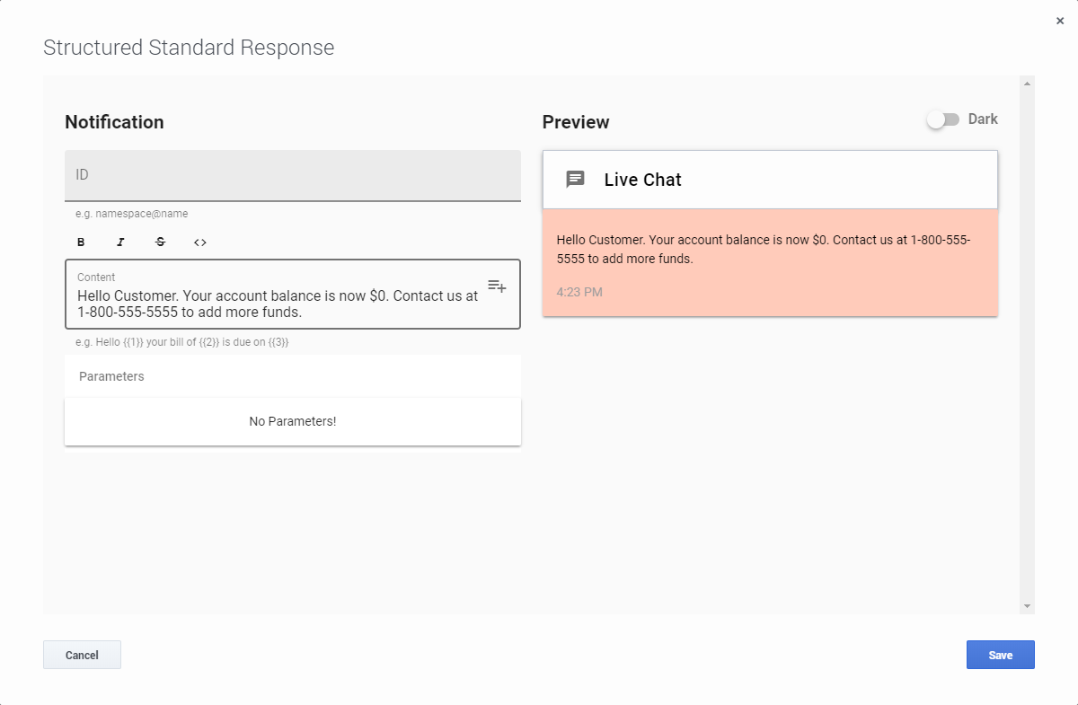The height and width of the screenshot is (705, 1078).
Task: Close the Structured Standard Response dialog
Action: (x=1060, y=21)
